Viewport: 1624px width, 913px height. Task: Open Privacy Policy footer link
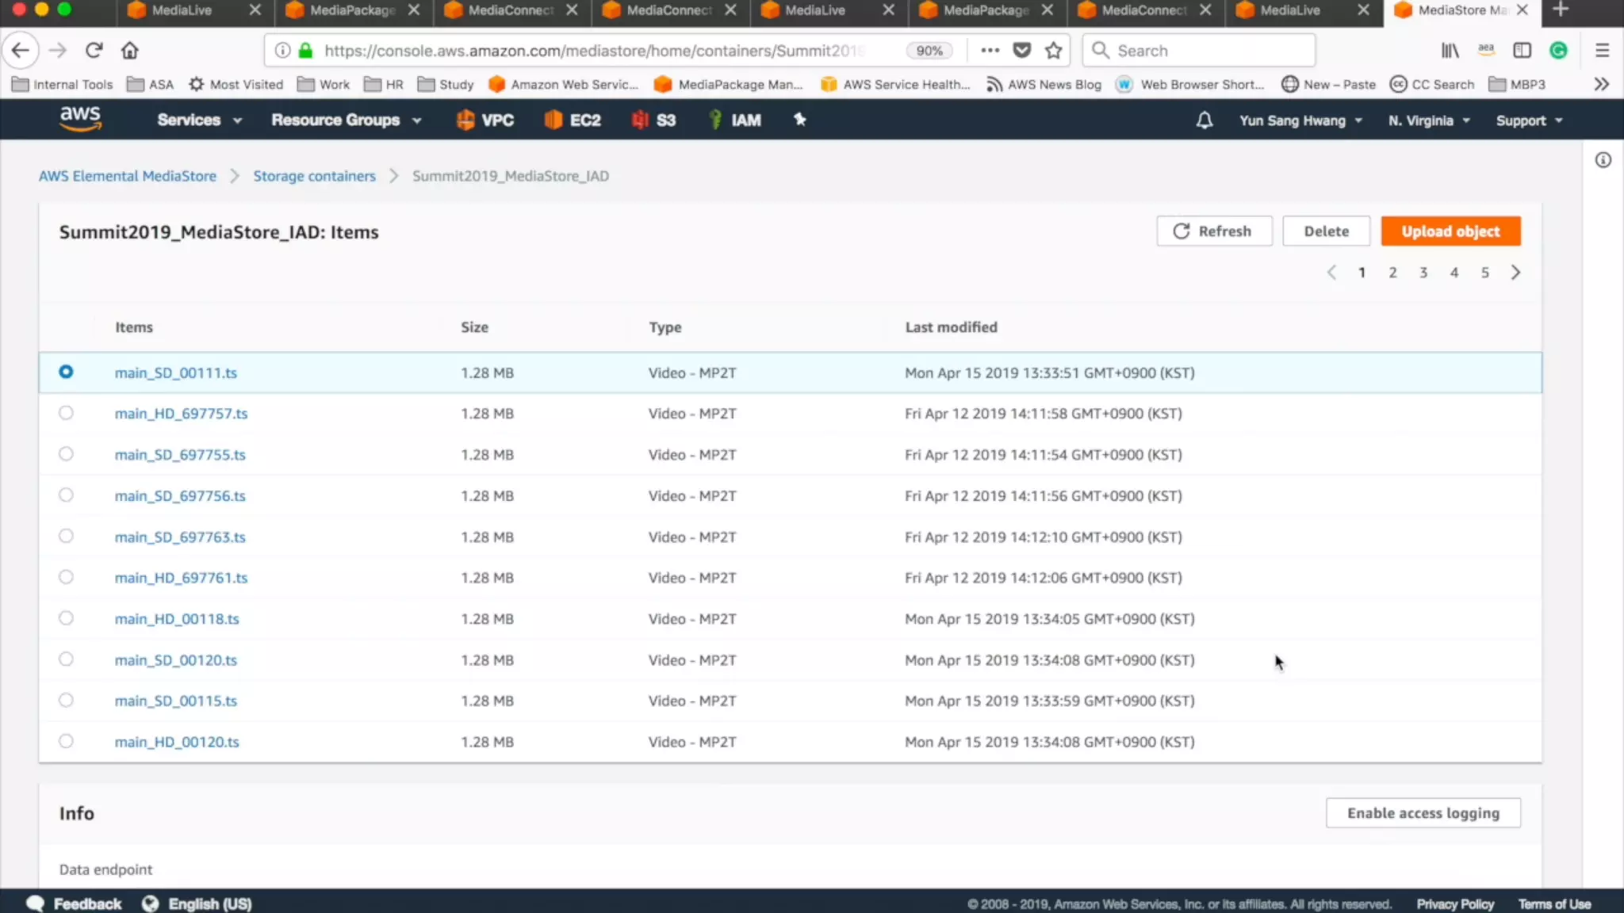coord(1455,904)
